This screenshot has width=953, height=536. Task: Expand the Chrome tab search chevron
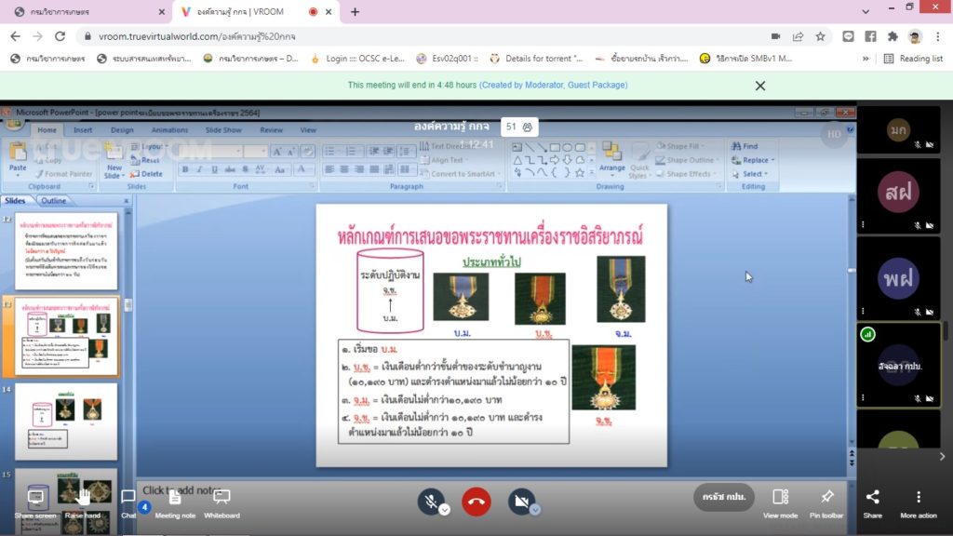[866, 11]
